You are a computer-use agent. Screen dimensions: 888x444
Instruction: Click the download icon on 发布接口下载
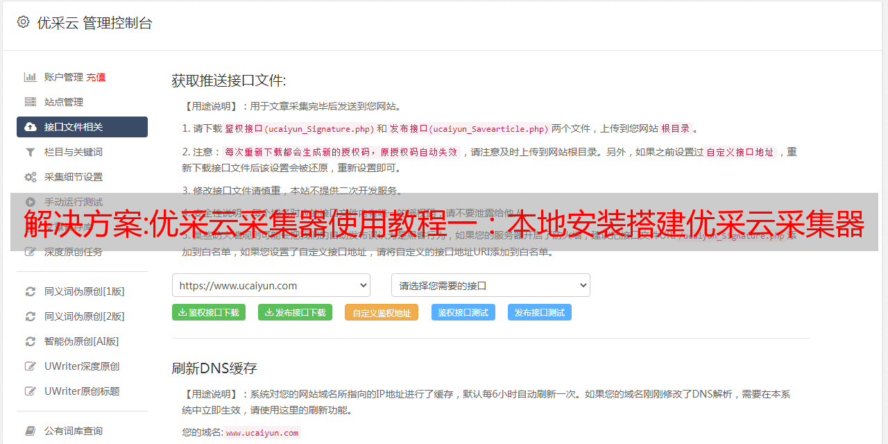coord(268,312)
